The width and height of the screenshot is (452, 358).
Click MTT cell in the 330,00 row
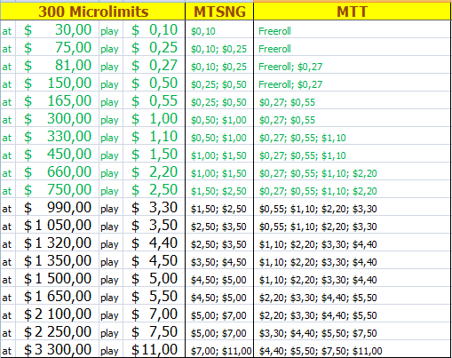click(x=352, y=136)
